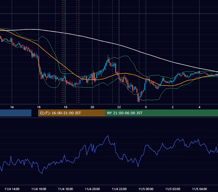
Task: Click the oscillator line's highest peak
Action: (108, 136)
